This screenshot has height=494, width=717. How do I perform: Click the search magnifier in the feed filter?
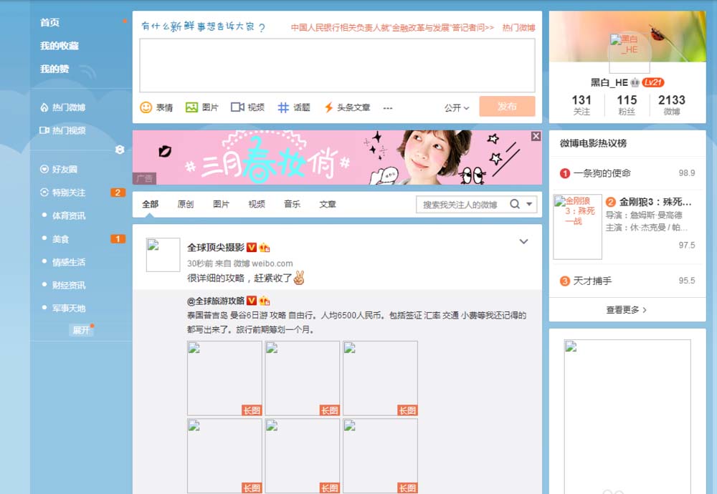pyautogui.click(x=515, y=204)
